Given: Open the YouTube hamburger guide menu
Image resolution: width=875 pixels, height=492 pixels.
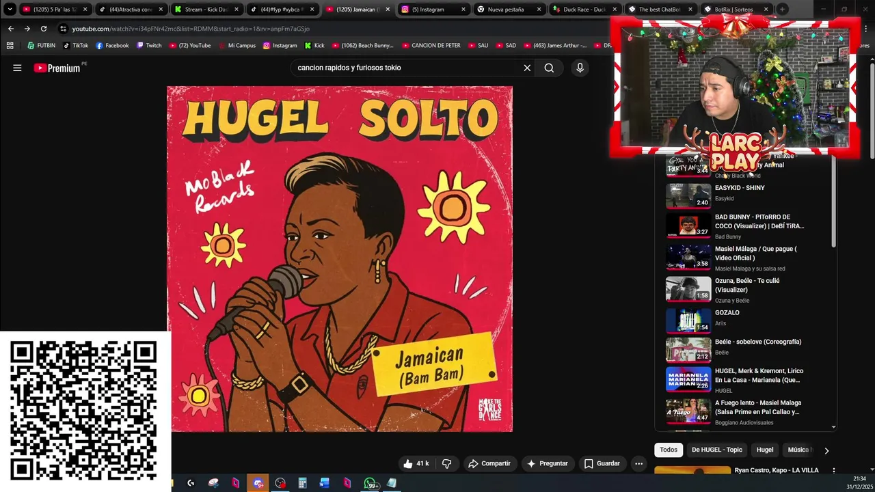Looking at the screenshot, I should pyautogui.click(x=17, y=68).
